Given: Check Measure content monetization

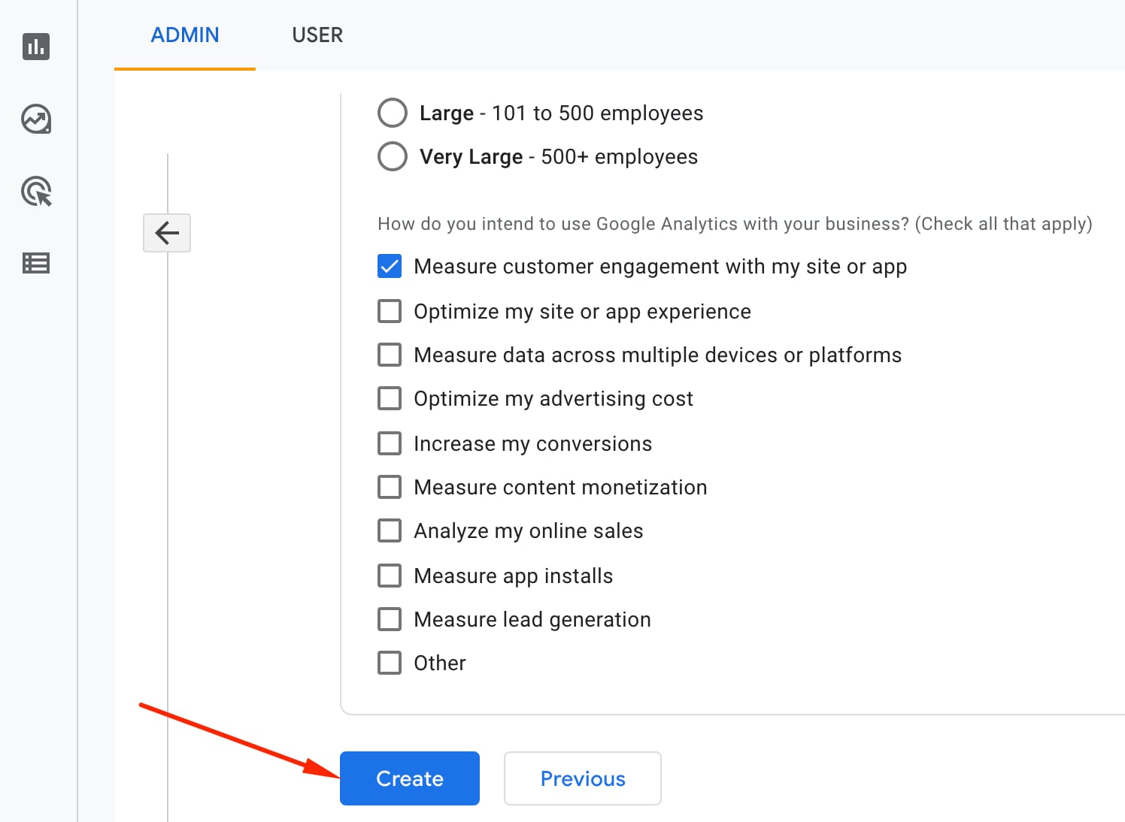Looking at the screenshot, I should click(x=389, y=486).
